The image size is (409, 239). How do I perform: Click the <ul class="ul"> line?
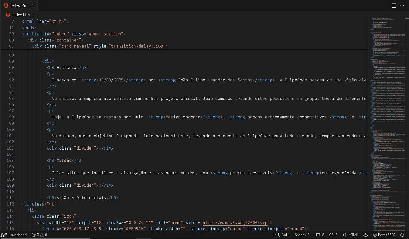click(41, 204)
